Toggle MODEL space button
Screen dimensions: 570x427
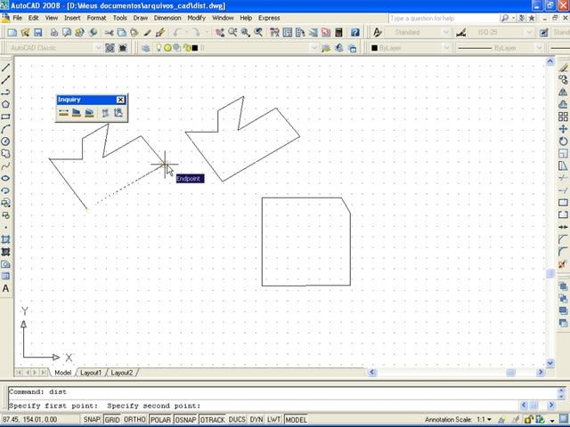[x=296, y=419]
